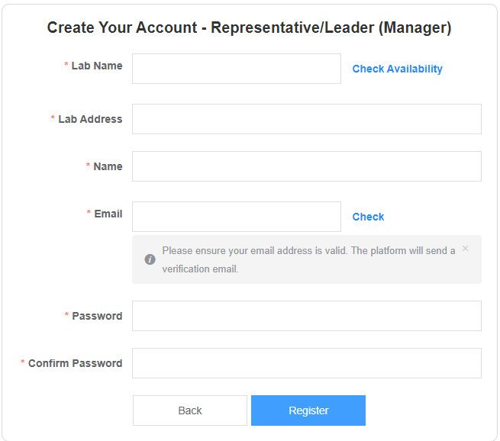Focus the Lab Address input field

pyautogui.click(x=307, y=119)
